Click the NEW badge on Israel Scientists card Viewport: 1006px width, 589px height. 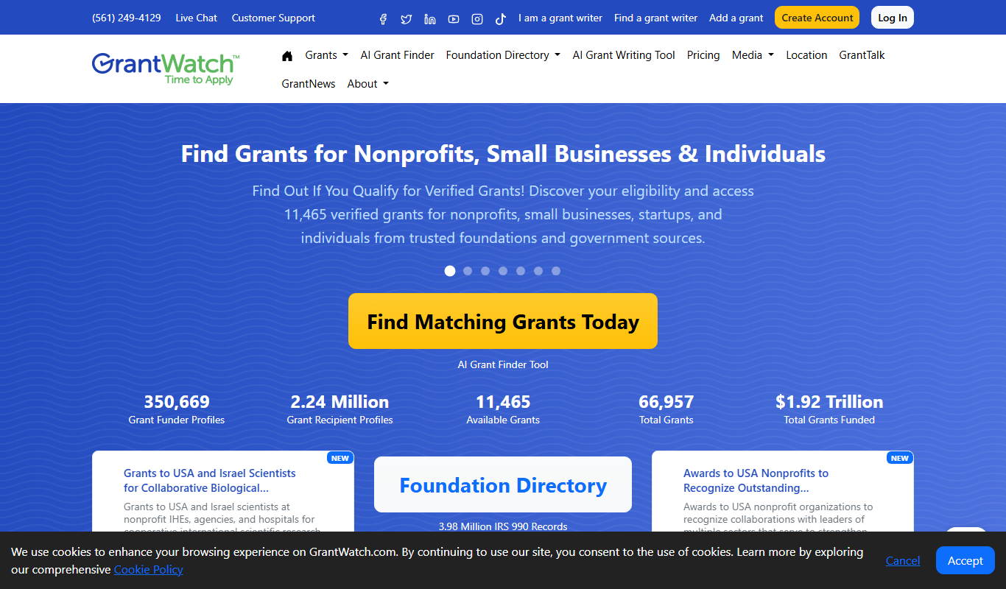[x=340, y=458]
